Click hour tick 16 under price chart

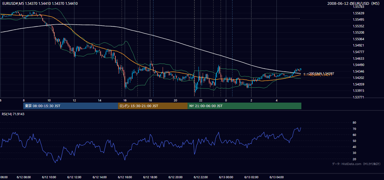[125, 100]
